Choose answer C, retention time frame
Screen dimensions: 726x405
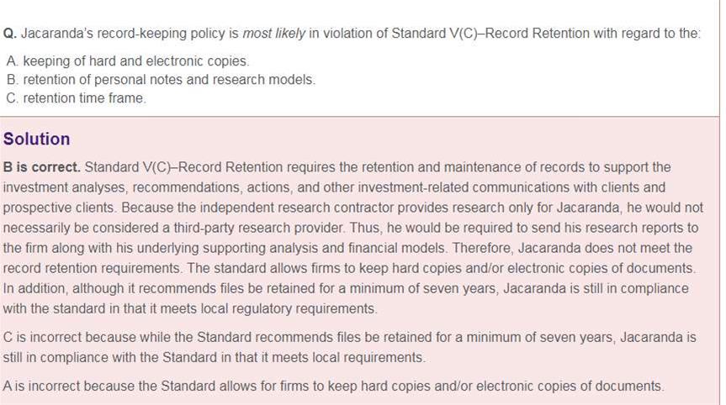point(84,98)
